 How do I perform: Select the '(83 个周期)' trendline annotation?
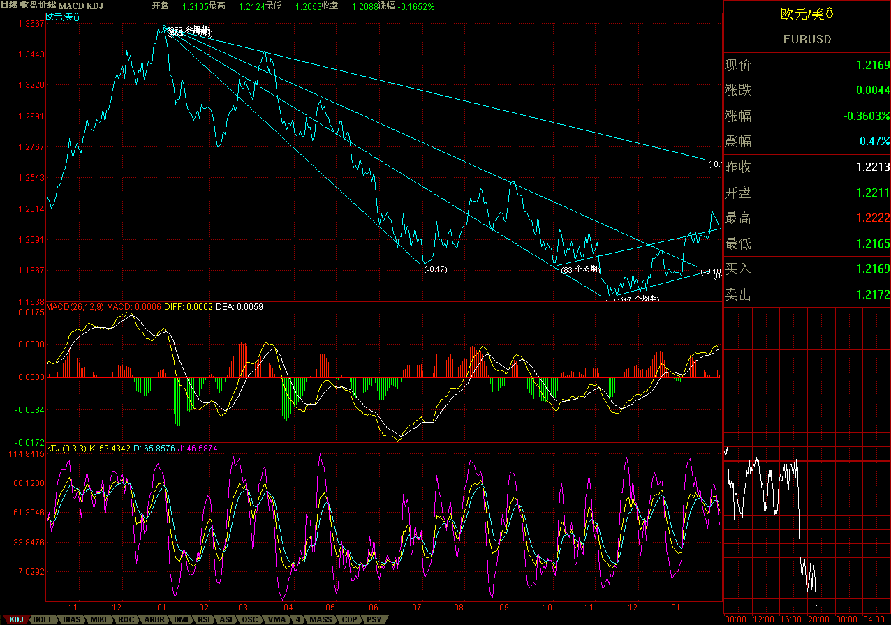580,269
